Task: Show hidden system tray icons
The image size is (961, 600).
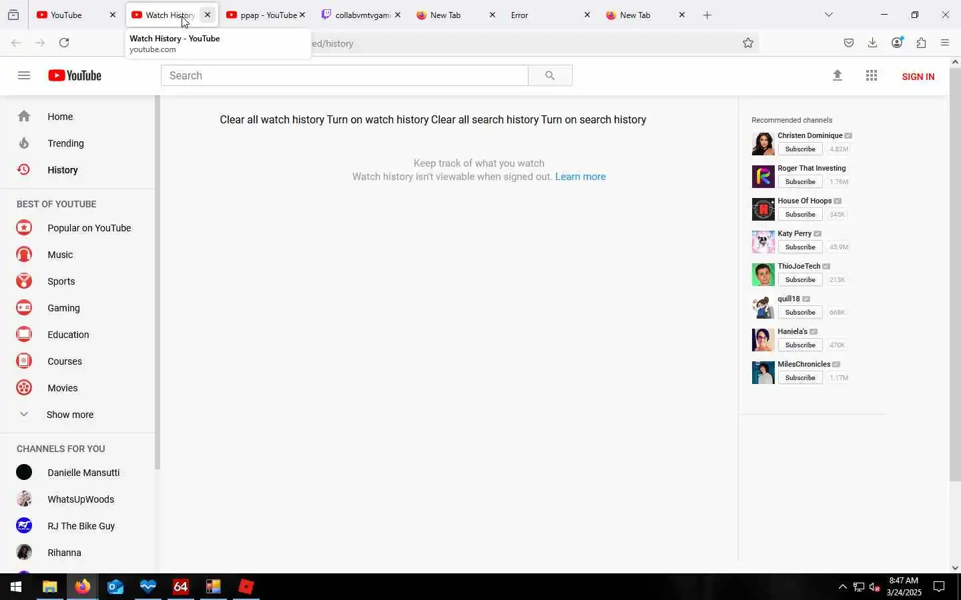Action: point(842,587)
